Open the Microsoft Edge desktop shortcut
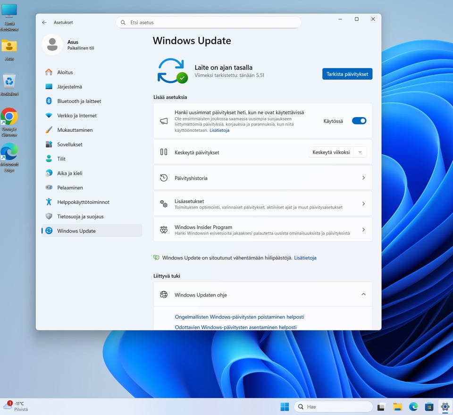This screenshot has width=453, height=415. tap(9, 158)
